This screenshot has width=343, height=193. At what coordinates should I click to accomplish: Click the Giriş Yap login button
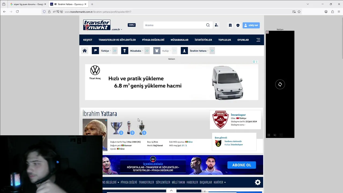pos(251,25)
